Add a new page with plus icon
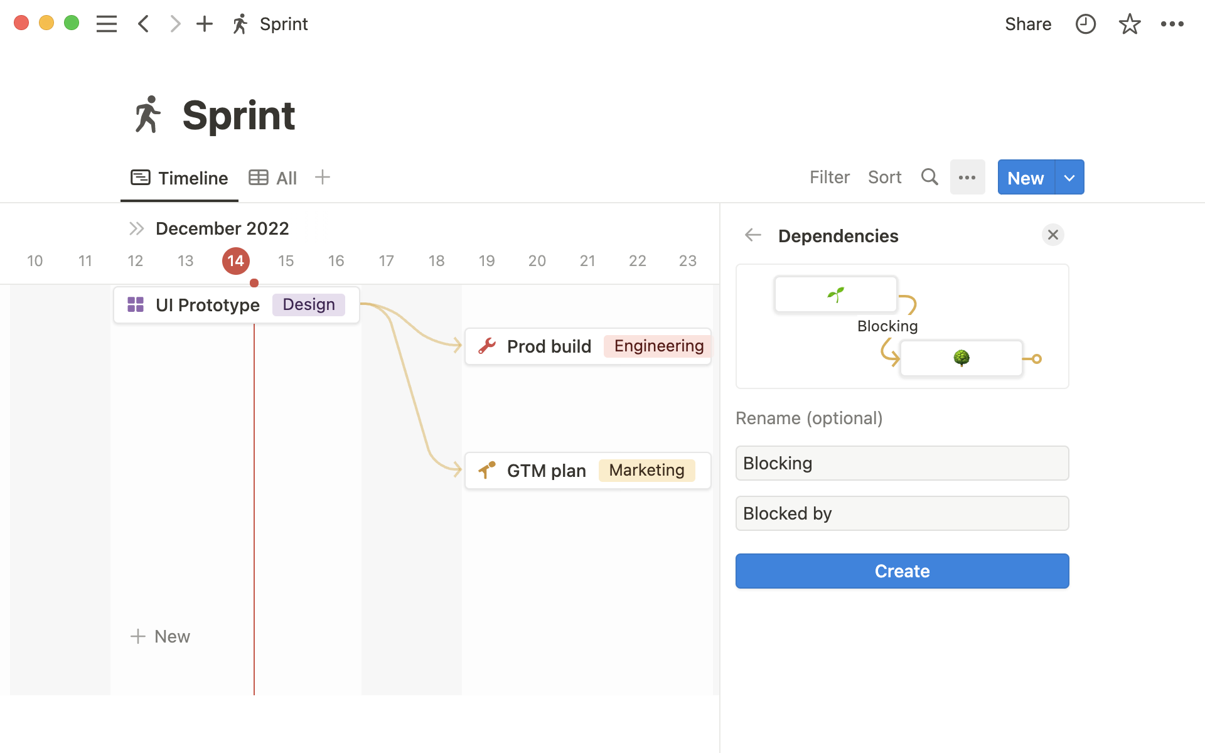The height and width of the screenshot is (753, 1205). [x=205, y=24]
